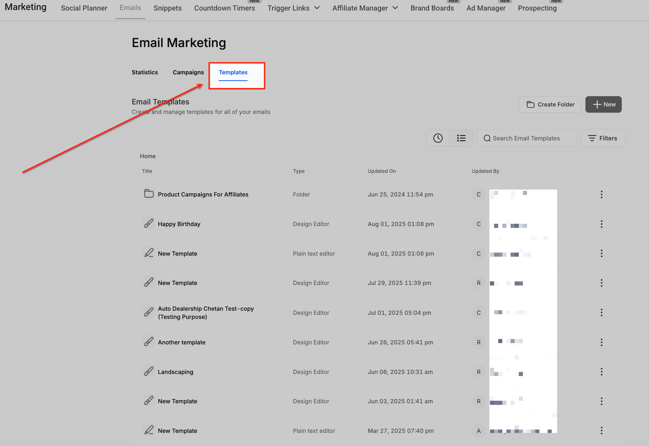Open three-dot menu for Happy Birthday row
This screenshot has height=446, width=649.
(x=601, y=224)
